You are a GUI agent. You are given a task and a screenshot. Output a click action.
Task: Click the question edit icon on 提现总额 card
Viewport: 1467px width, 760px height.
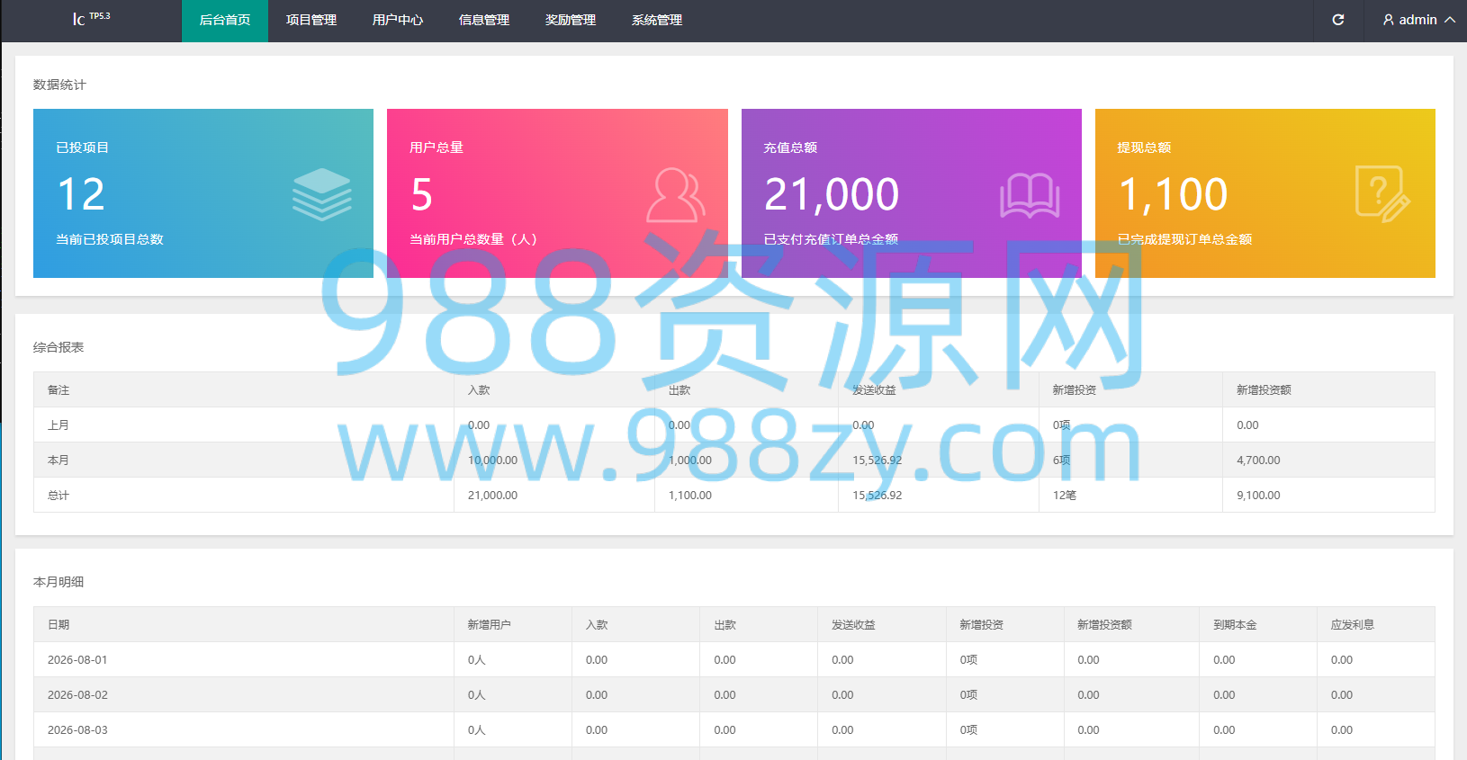point(1382,194)
